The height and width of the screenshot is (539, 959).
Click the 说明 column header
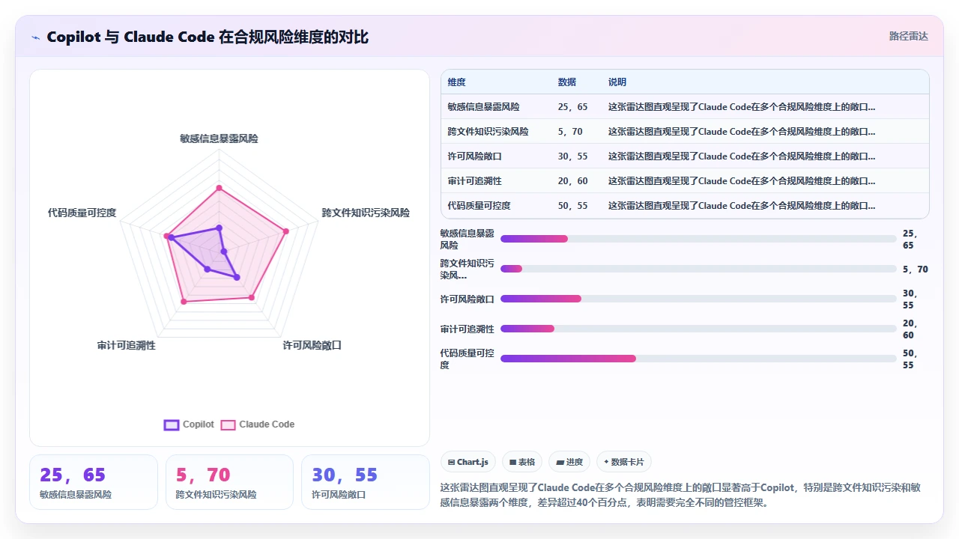(x=617, y=82)
